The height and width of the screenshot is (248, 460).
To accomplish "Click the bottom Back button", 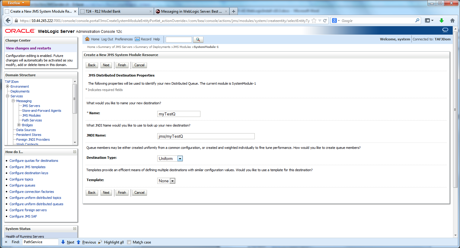I will 92,193.
